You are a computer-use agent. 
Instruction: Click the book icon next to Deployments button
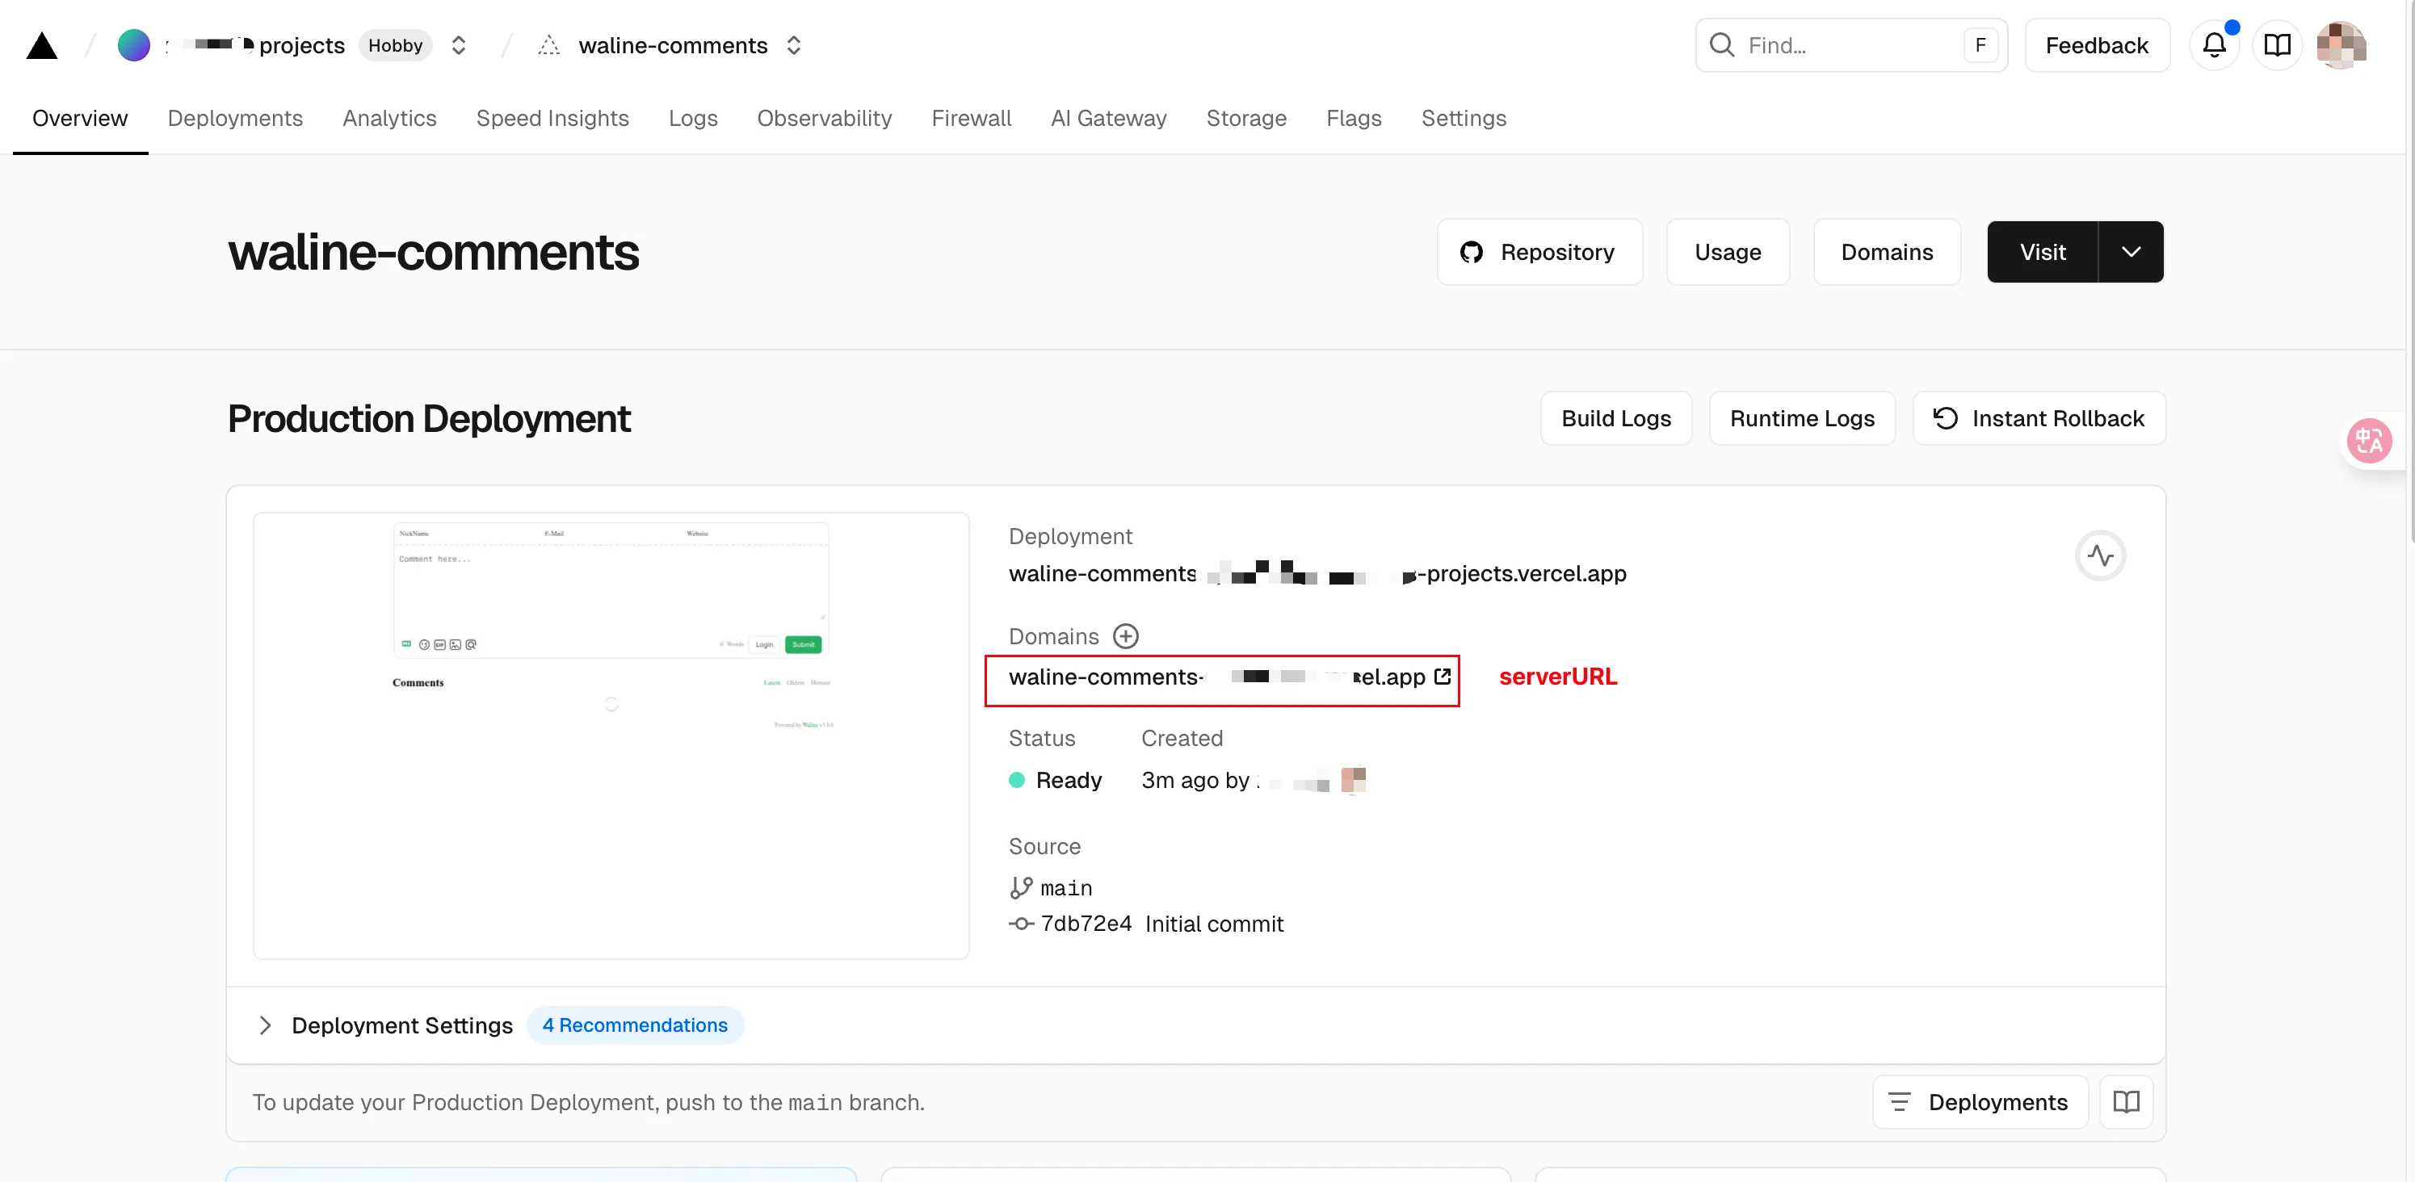(x=2125, y=1101)
